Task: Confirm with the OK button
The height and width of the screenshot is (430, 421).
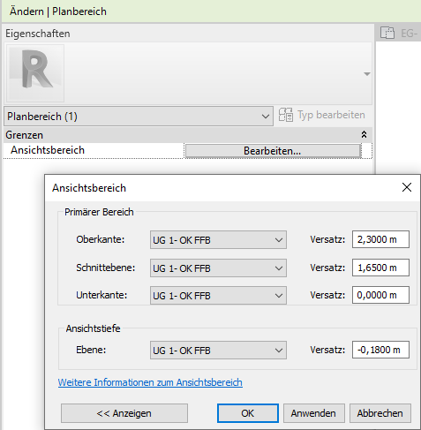Action: (x=248, y=413)
